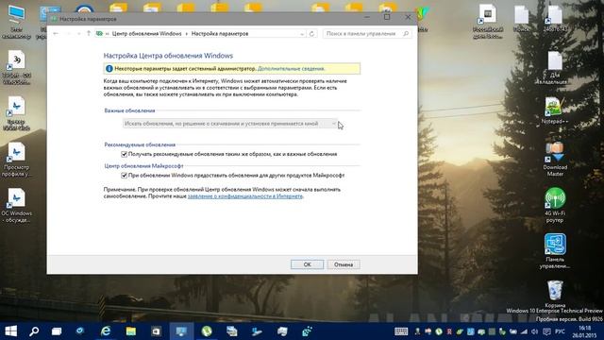Click Центр обновления Майкрософт section label

tap(143, 166)
